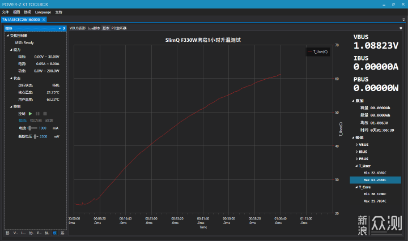408x241 pixels.
Task: Click the chart title SlimQ F330W
Action: pos(203,40)
